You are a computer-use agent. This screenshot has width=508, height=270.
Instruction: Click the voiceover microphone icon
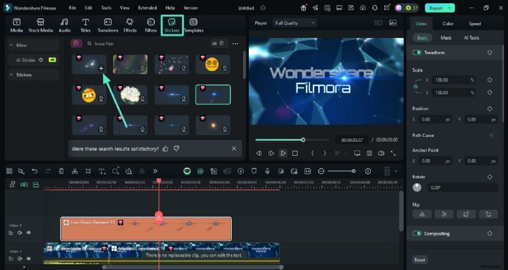coord(268,171)
